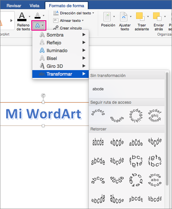This screenshot has height=209, width=172.
Task: Switch to the Vista tab
Action: pyautogui.click(x=34, y=6)
